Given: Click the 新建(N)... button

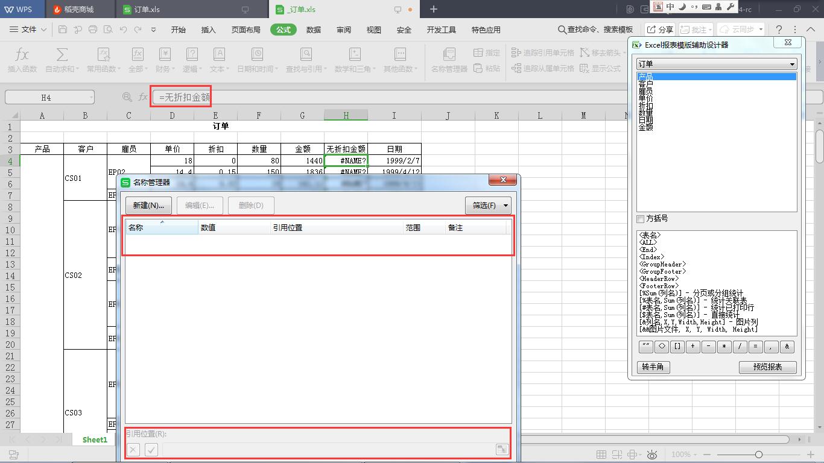Looking at the screenshot, I should (x=148, y=206).
